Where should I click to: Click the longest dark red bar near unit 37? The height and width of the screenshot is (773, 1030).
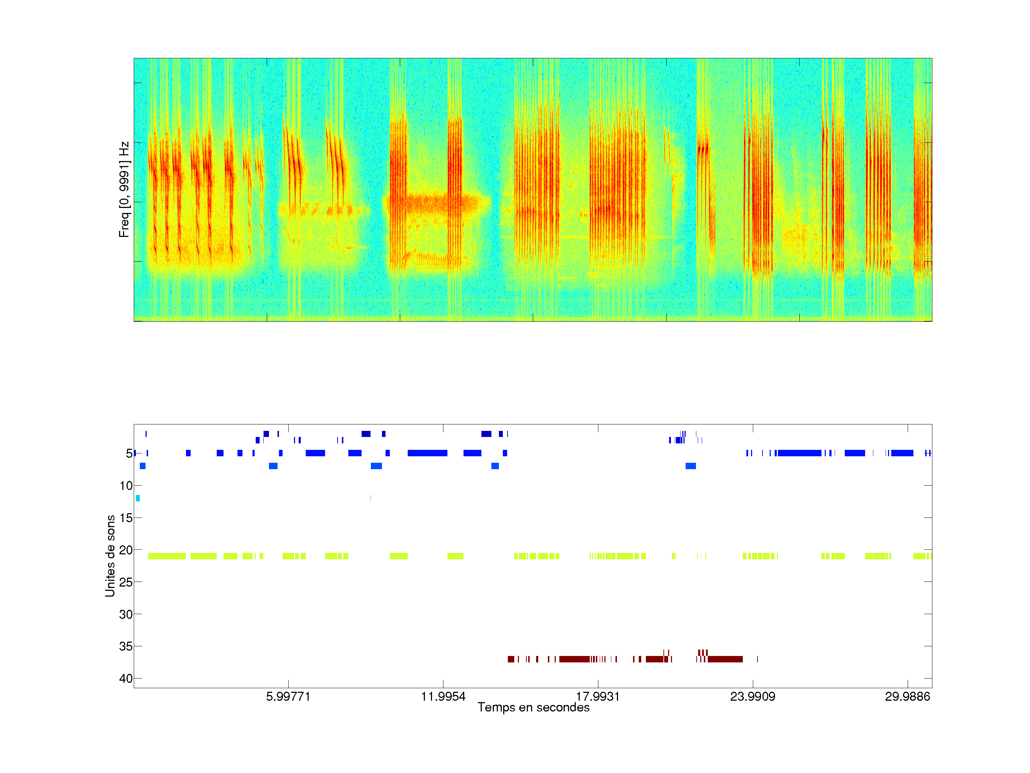[x=725, y=659]
